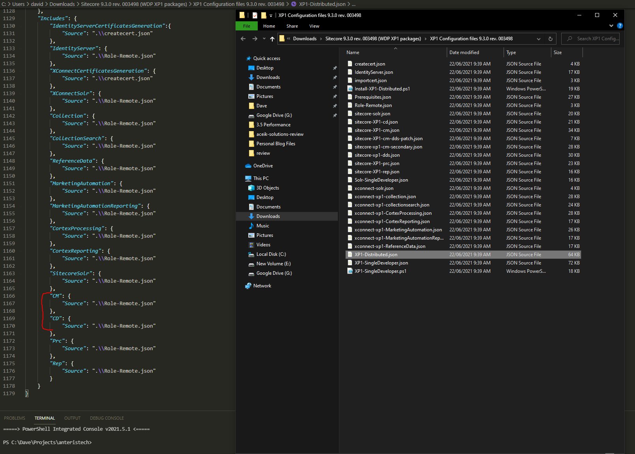The image size is (635, 454).
Task: Click line number 1166 in the editor gutter
Action: coord(9,296)
